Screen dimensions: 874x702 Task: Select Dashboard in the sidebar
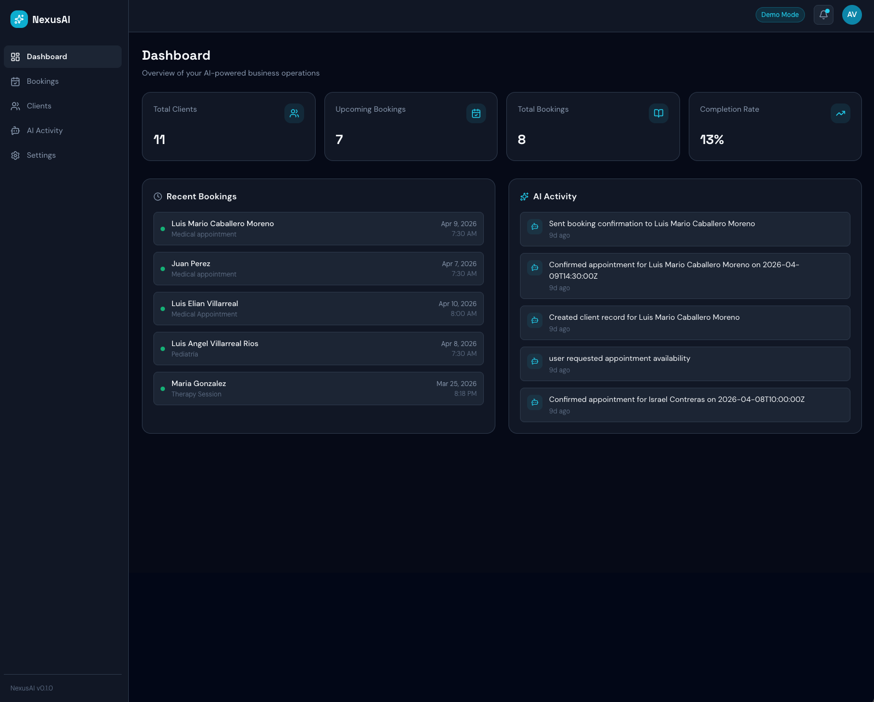(47, 57)
